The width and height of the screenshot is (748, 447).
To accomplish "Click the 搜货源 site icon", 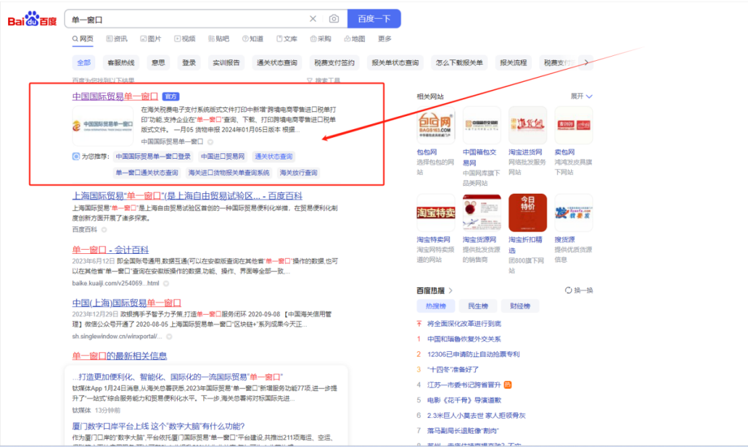I will pyautogui.click(x=573, y=213).
